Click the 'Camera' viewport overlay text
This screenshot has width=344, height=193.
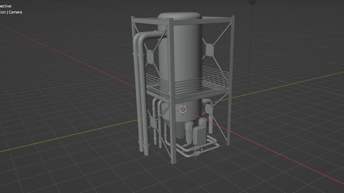pos(15,12)
